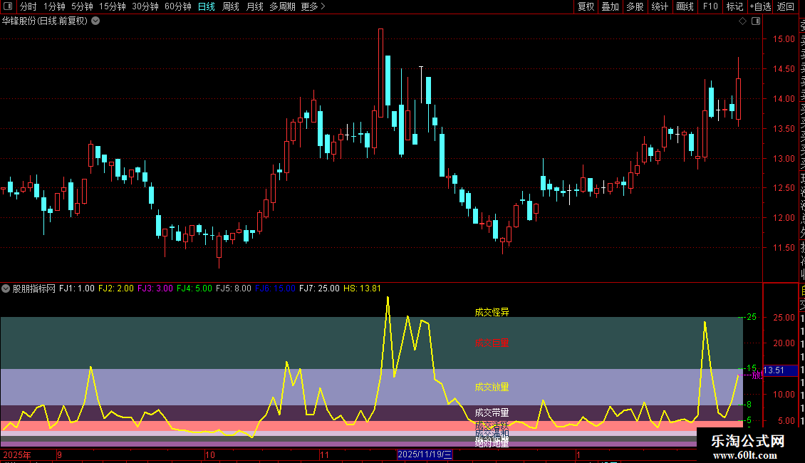
Task: Click the panel layout icon at top-left
Action: point(8,6)
